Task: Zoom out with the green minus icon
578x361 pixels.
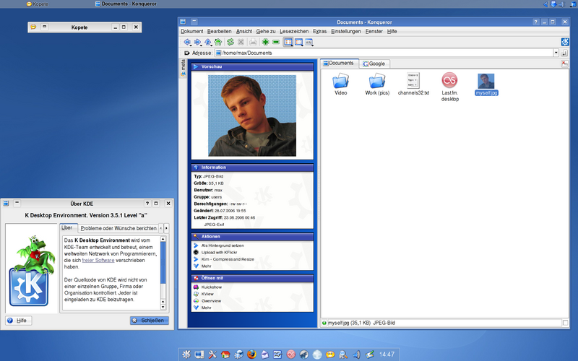Action: 276,42
